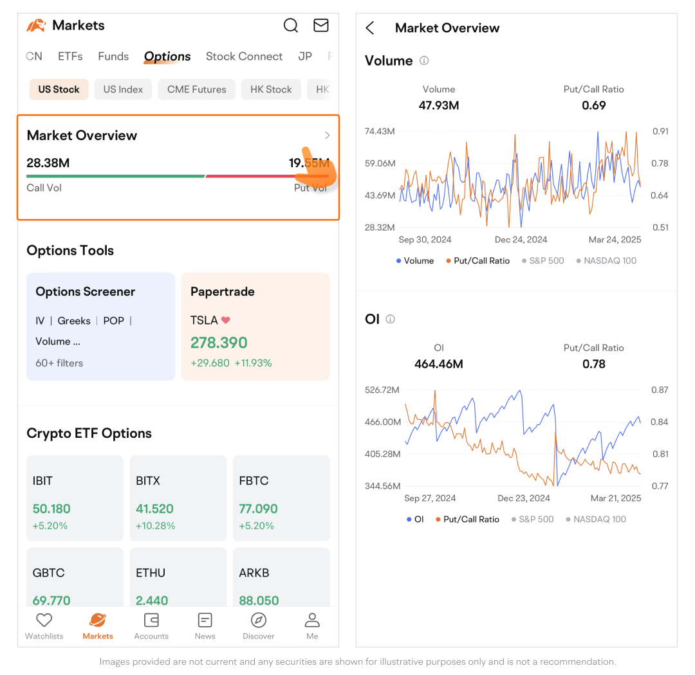Select the CME Futures filter chip
The width and height of the screenshot is (695, 675).
pos(196,89)
